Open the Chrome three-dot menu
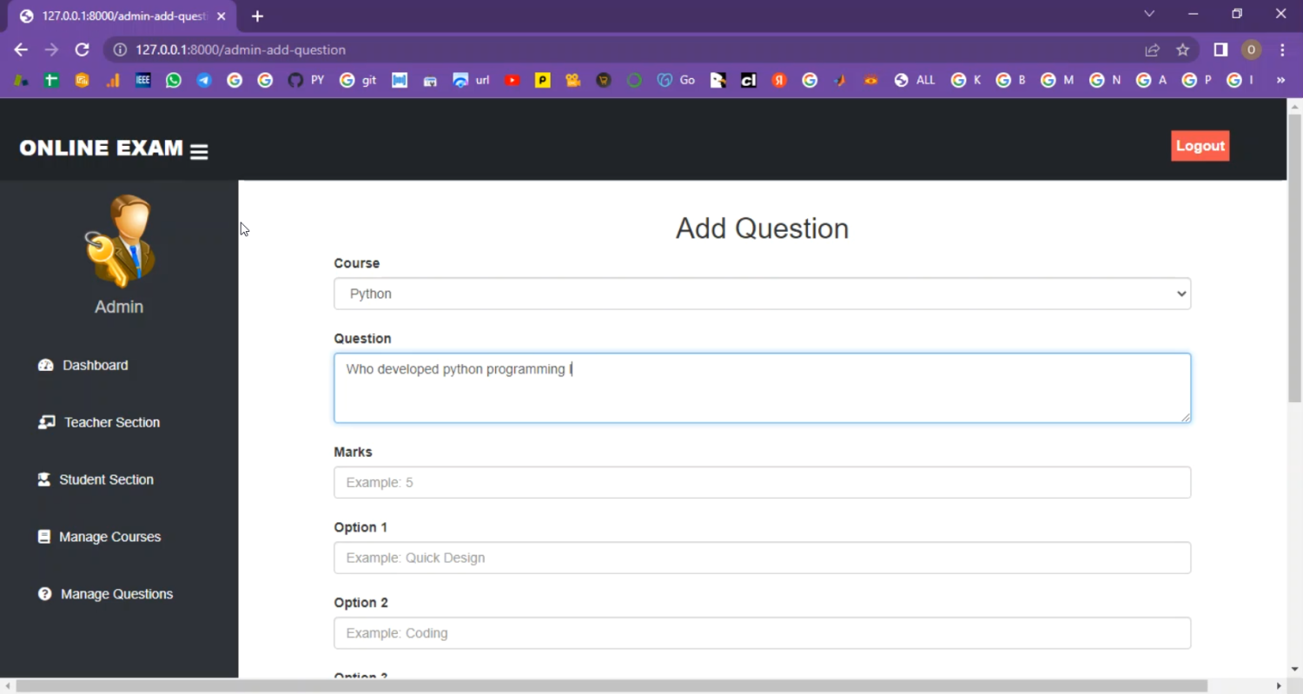The image size is (1303, 694). click(1282, 50)
